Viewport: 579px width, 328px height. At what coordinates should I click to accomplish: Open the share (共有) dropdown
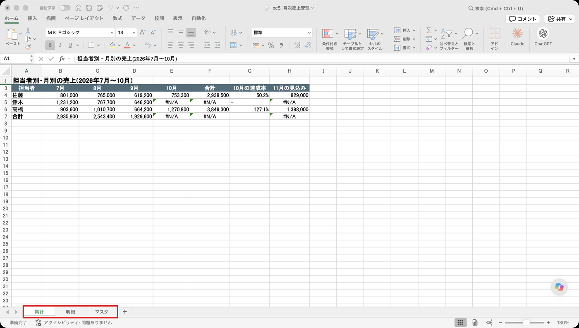tap(560, 19)
